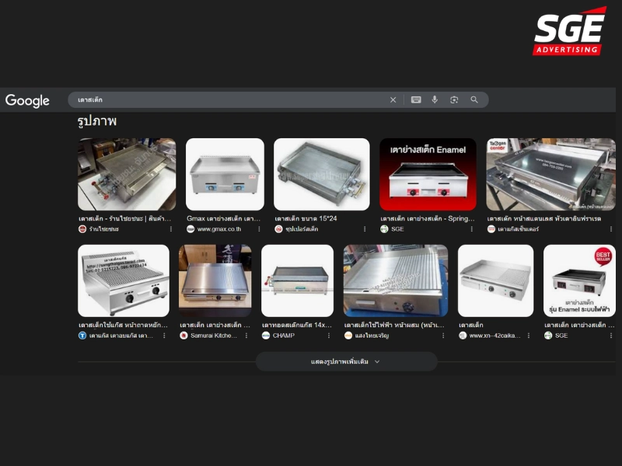Open the Samurai Kitchen grill thumbnail
The width and height of the screenshot is (622, 466).
tap(215, 280)
